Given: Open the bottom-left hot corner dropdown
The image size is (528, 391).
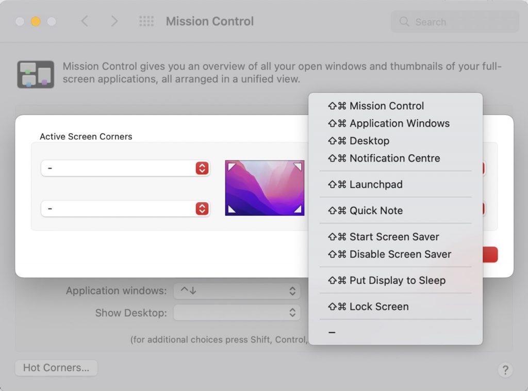Looking at the screenshot, I should (x=125, y=208).
